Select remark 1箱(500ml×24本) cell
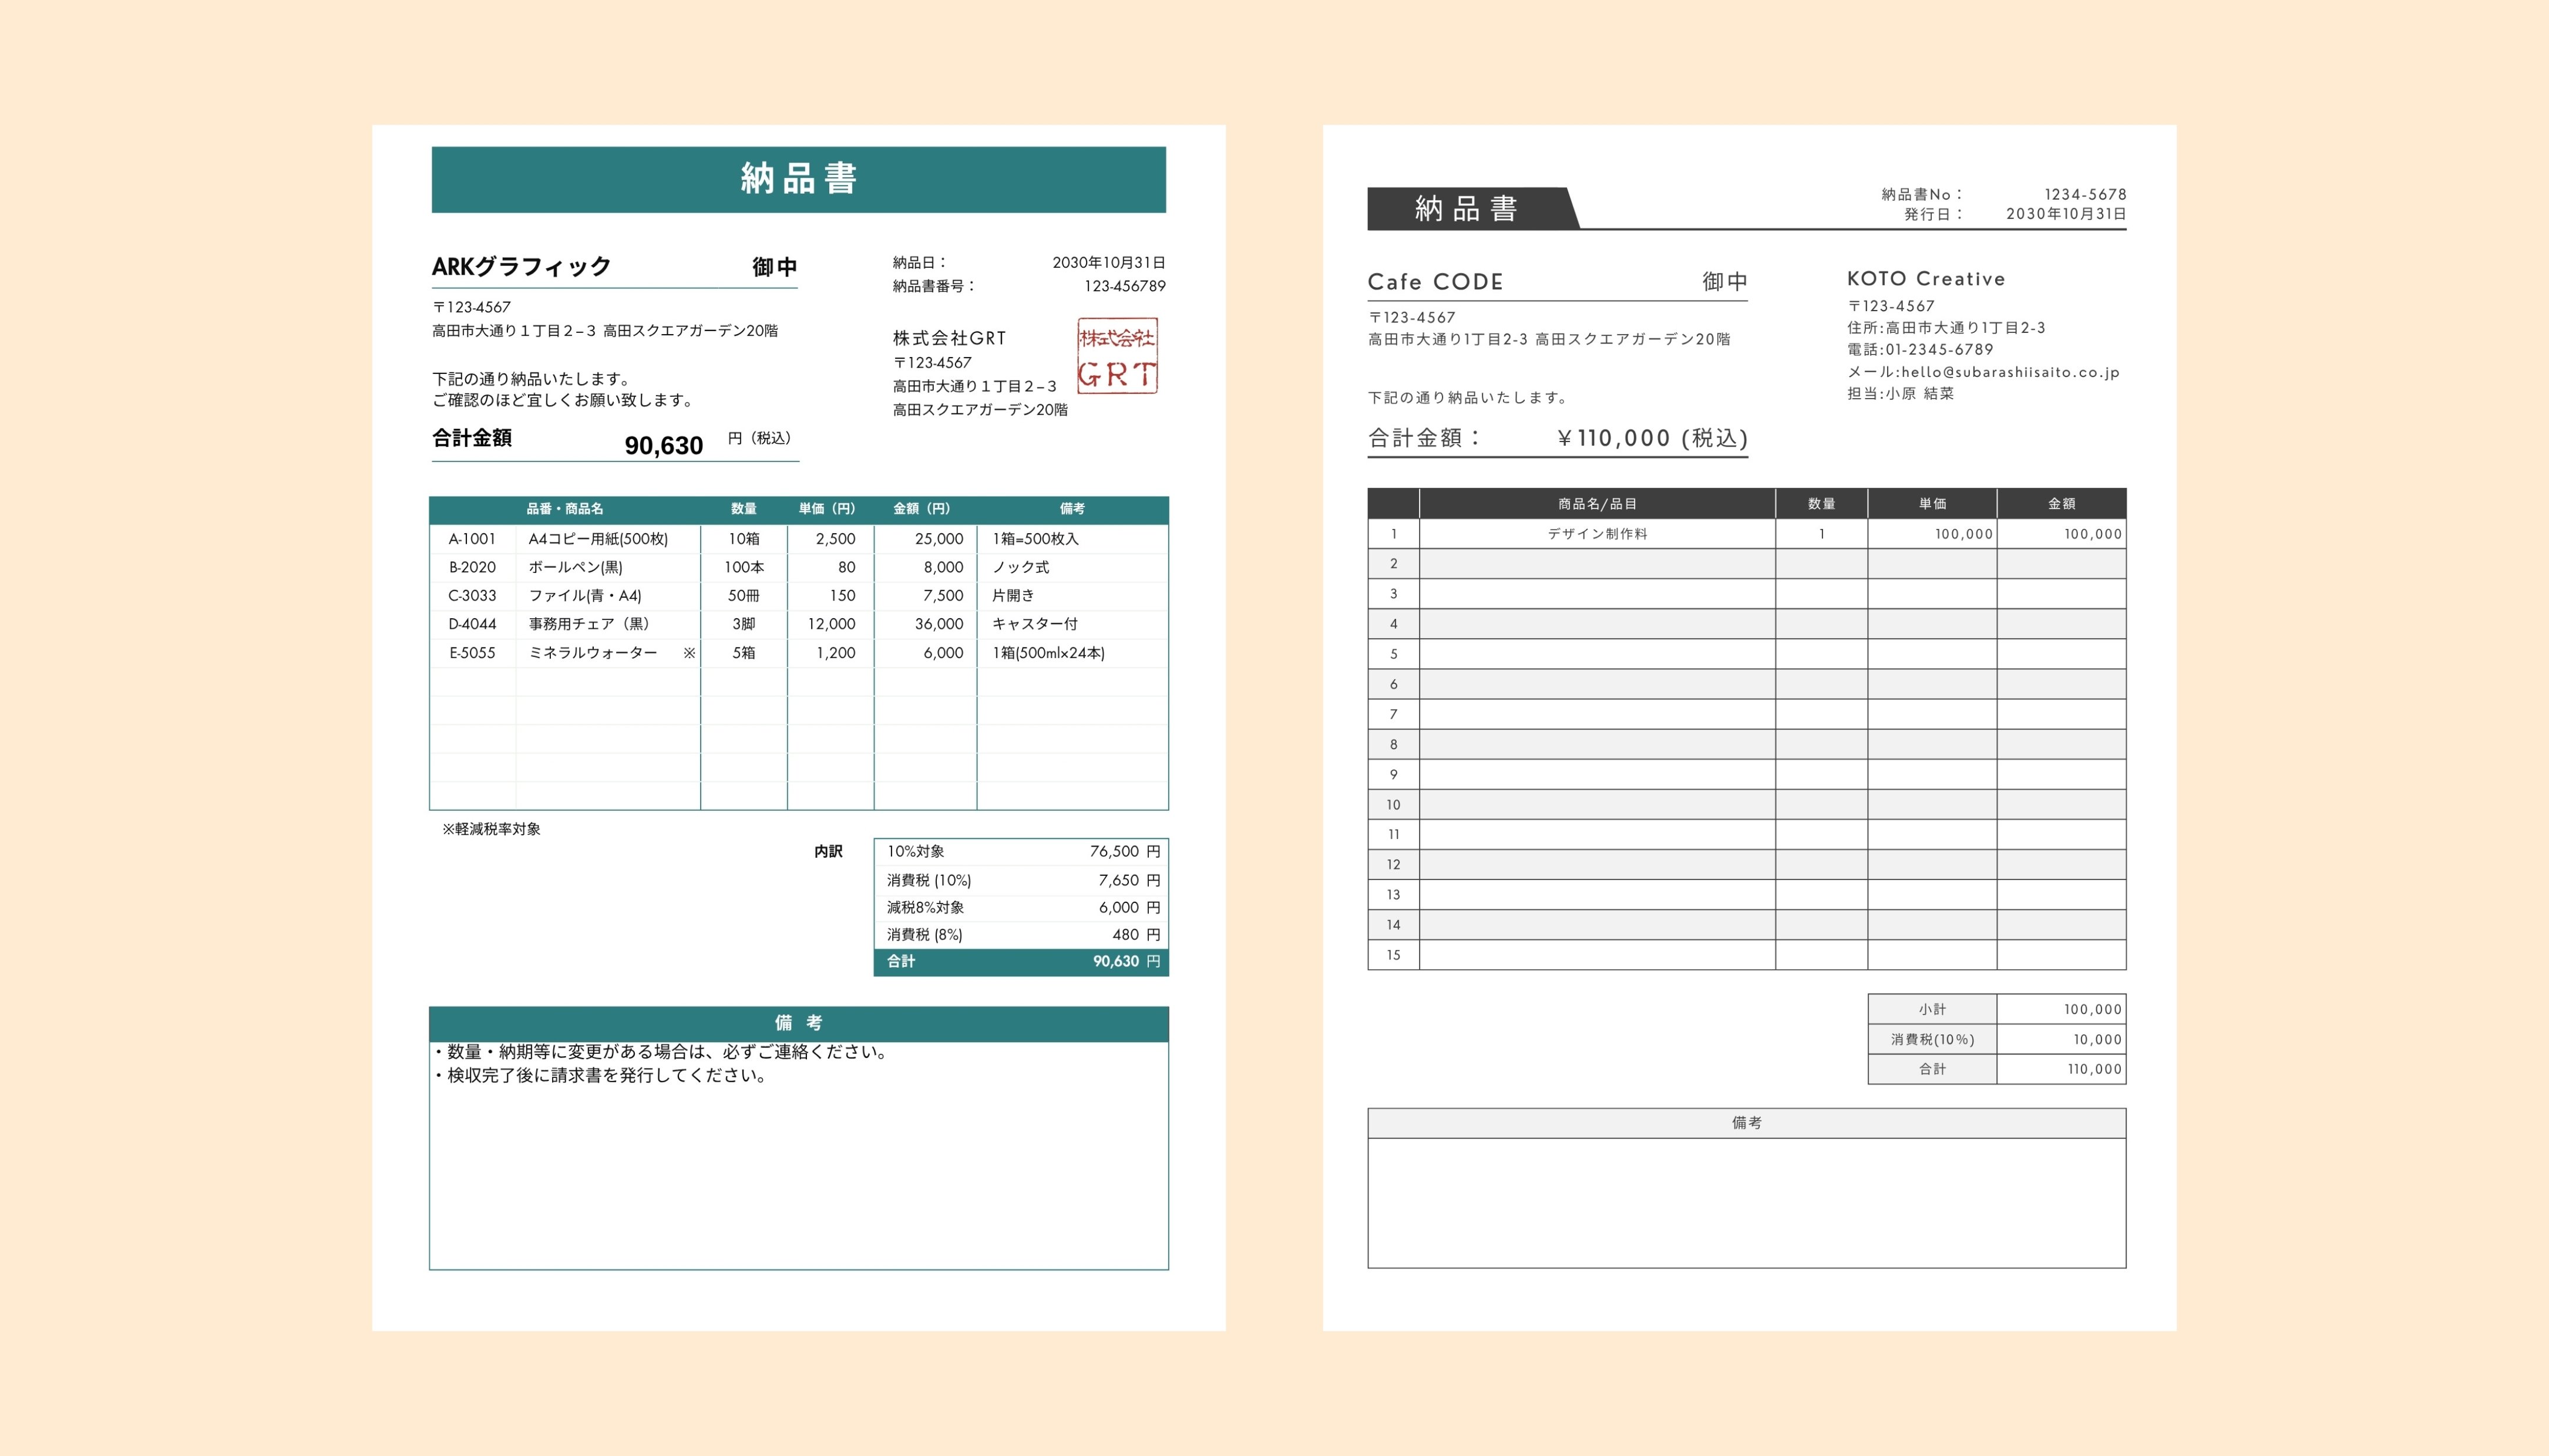The image size is (2549, 1456). click(x=1072, y=653)
